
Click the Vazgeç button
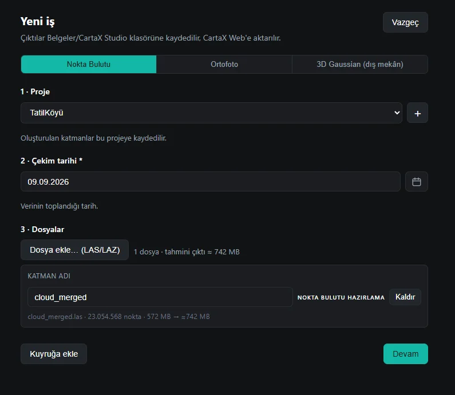[x=405, y=22]
